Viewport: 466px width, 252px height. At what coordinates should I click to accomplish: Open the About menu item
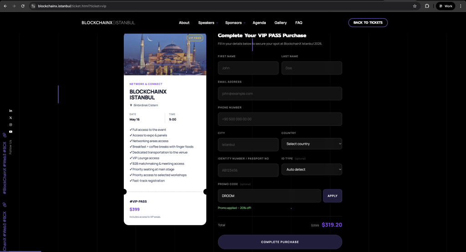pos(184,23)
